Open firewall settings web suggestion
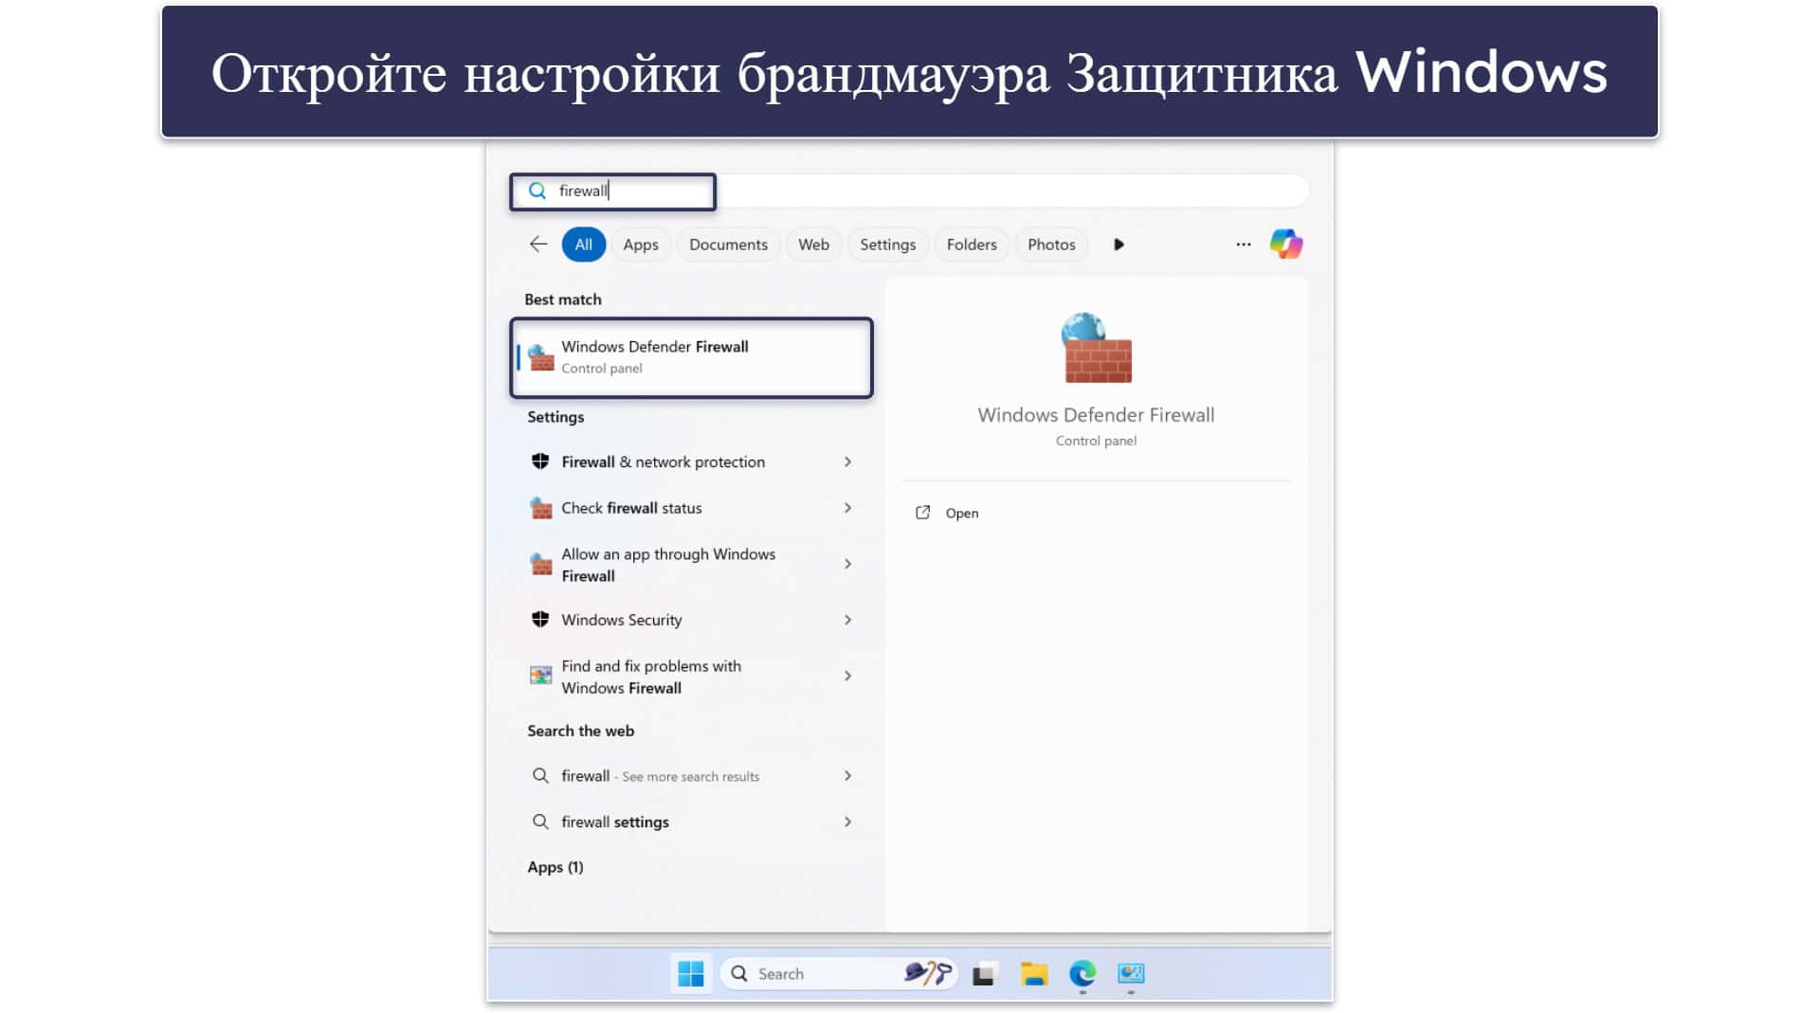The height and width of the screenshot is (1013, 1819). 691,823
